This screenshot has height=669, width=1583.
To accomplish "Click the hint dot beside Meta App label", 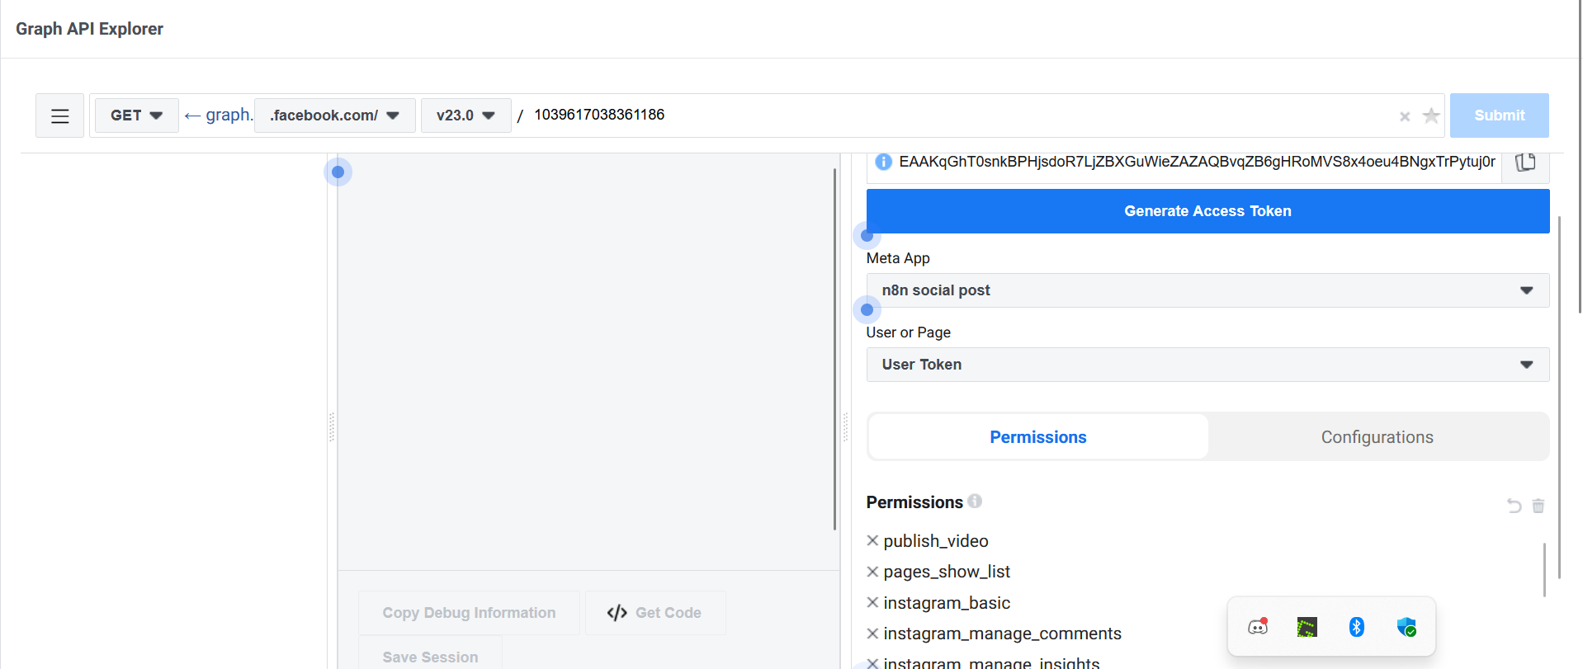I will [867, 236].
